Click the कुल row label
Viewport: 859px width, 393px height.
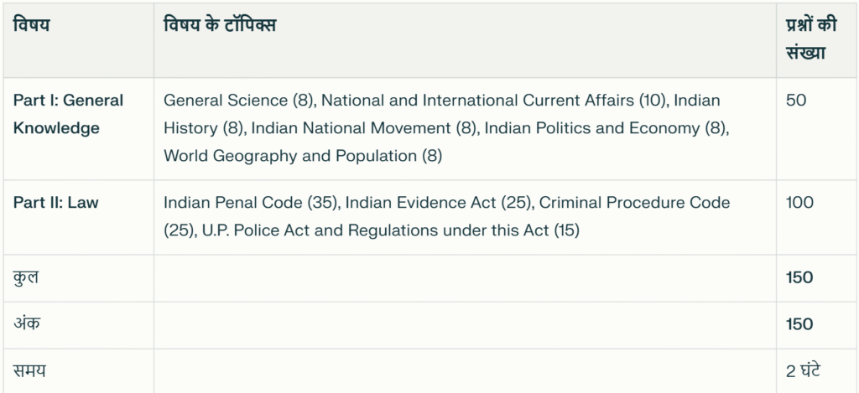click(25, 277)
